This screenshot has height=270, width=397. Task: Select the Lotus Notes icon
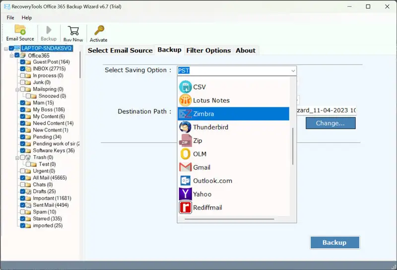(185, 100)
